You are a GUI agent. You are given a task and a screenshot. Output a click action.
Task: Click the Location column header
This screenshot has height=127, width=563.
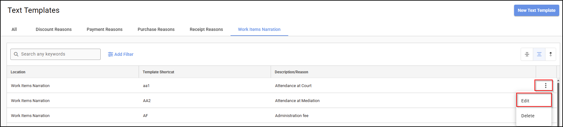coord(18,72)
